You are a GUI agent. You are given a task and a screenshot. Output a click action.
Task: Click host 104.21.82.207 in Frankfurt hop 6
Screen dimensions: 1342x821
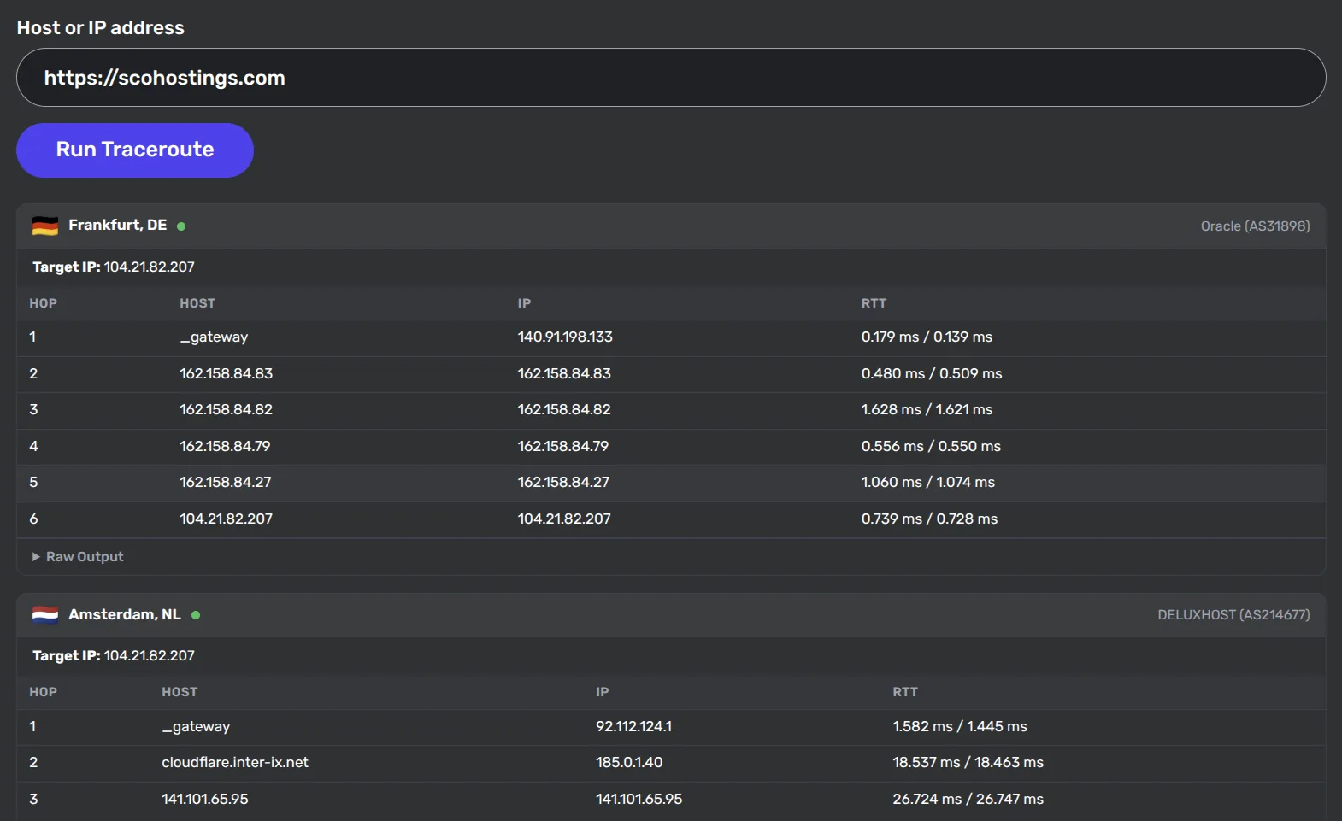tap(227, 519)
